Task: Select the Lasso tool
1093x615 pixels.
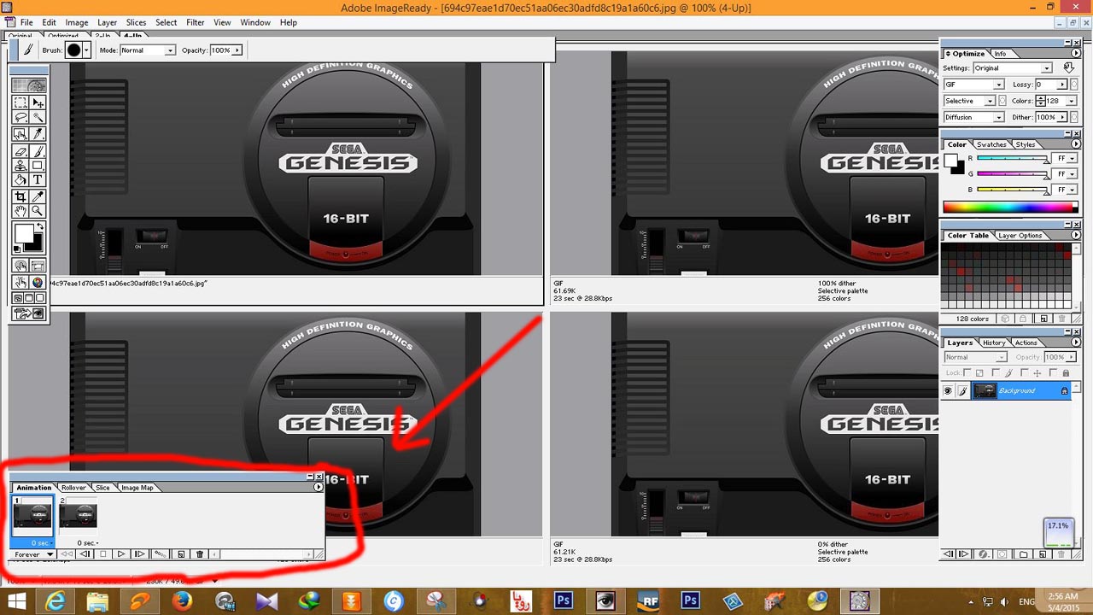Action: coord(20,116)
